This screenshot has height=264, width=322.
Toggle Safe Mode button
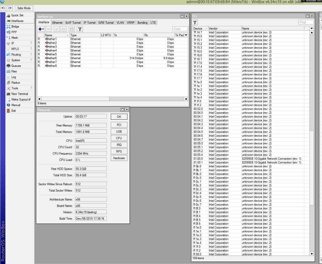point(24,8)
